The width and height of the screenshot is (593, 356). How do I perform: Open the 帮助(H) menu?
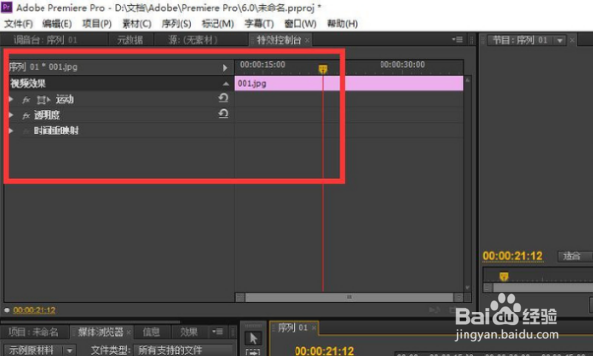342,24
